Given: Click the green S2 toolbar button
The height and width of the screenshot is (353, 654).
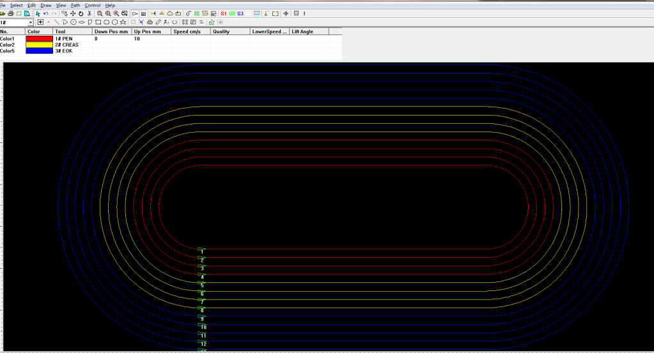Looking at the screenshot, I should [232, 13].
